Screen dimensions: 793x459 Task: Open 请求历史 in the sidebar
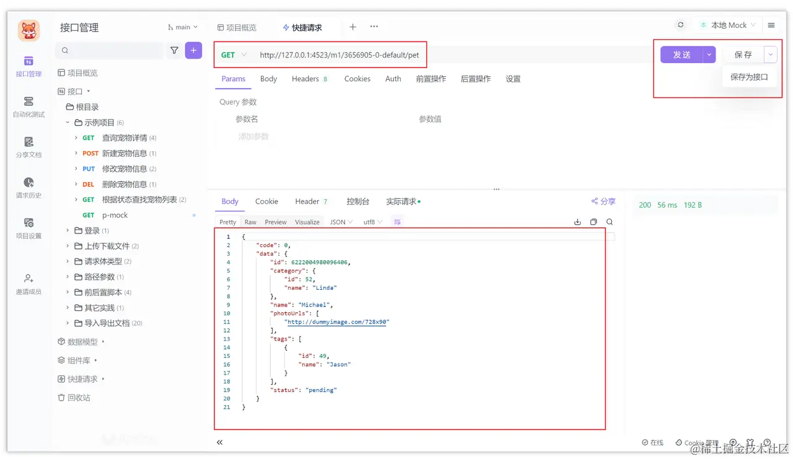click(x=28, y=188)
